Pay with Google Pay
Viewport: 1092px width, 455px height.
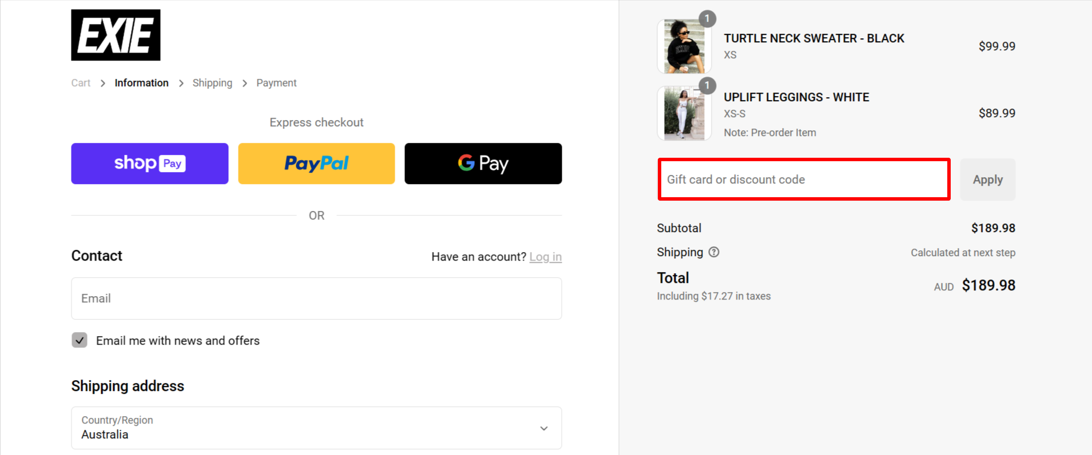pos(483,163)
